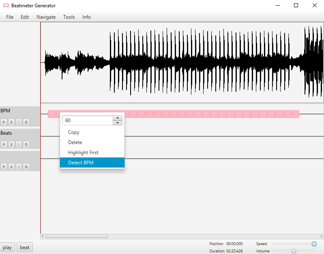Click the Beats track label
The width and height of the screenshot is (324, 254).
tap(6, 133)
